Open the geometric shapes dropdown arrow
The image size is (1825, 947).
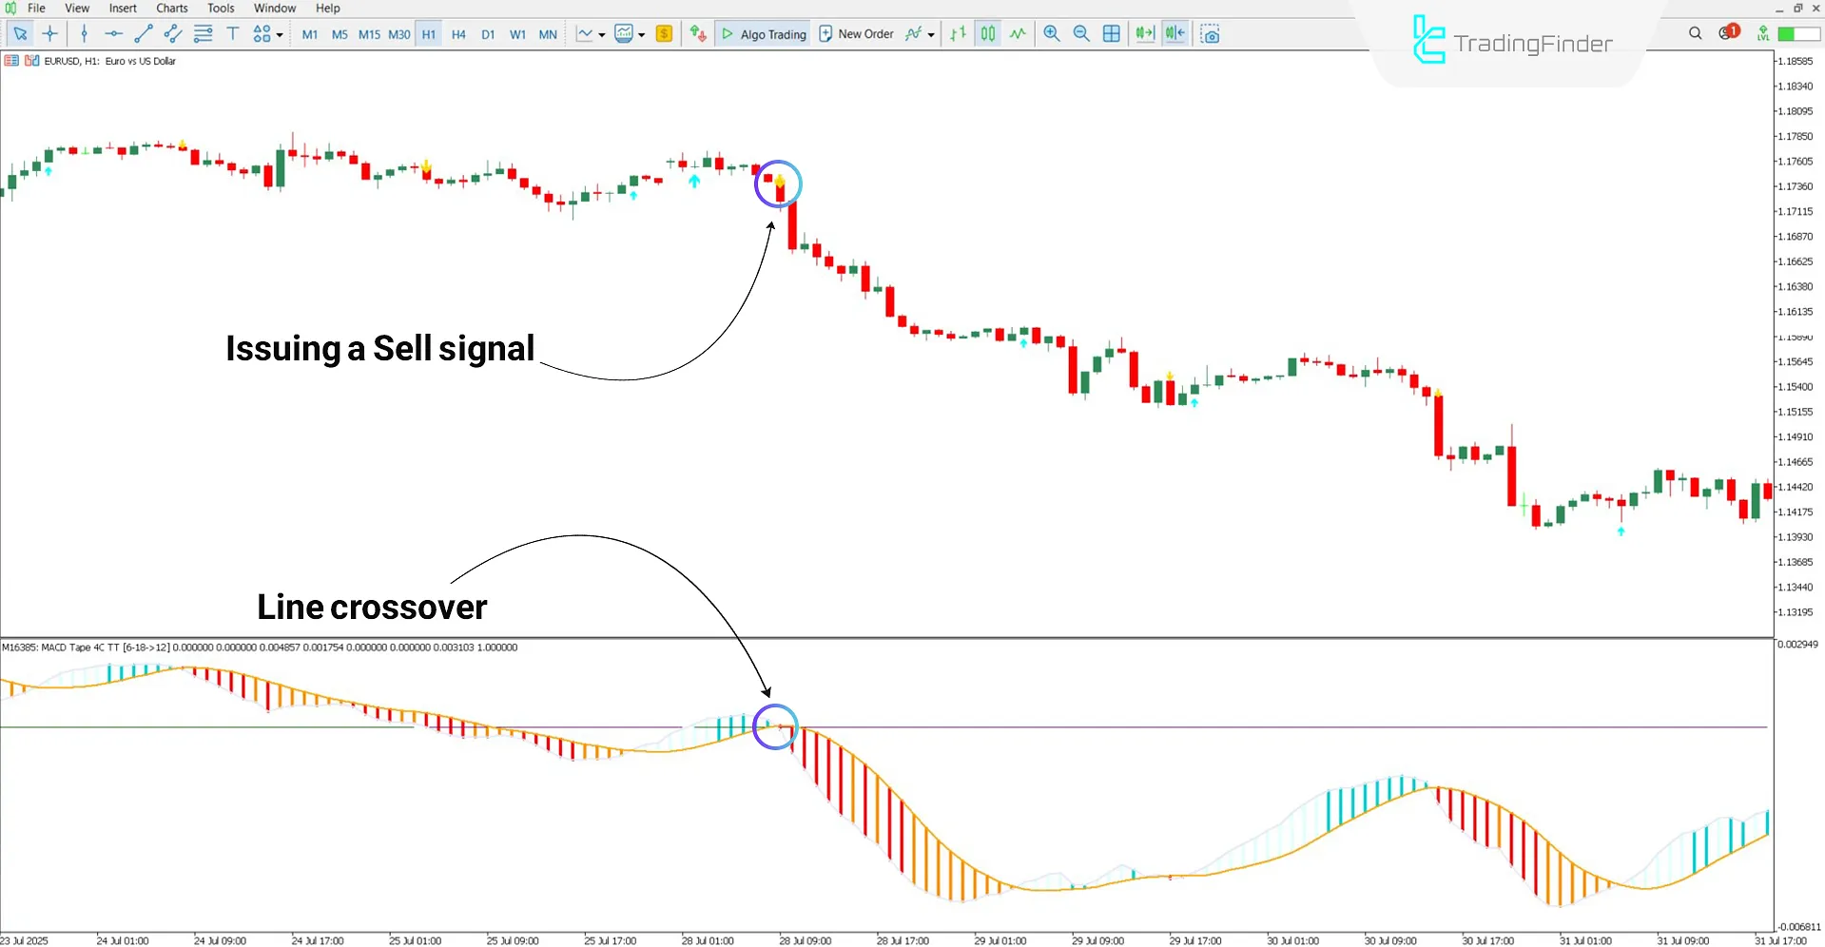(279, 33)
